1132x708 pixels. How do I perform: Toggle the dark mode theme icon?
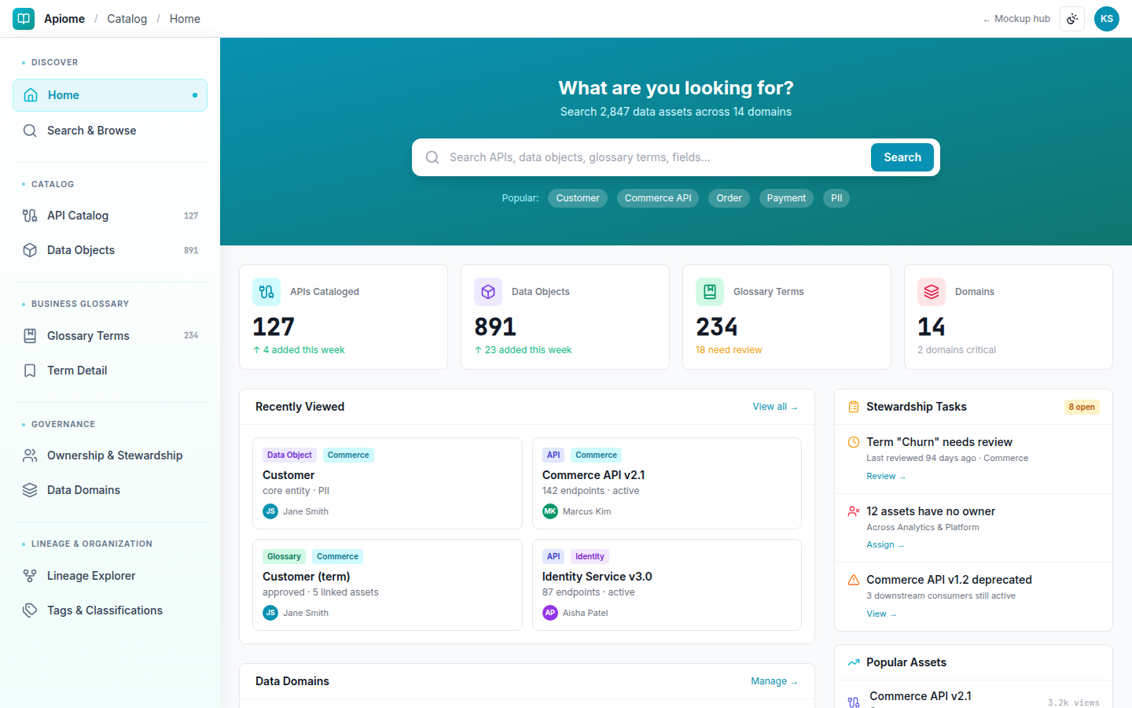(x=1072, y=19)
